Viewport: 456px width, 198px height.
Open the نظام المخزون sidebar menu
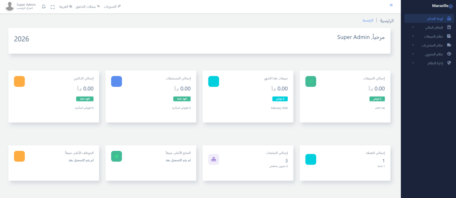point(430,54)
